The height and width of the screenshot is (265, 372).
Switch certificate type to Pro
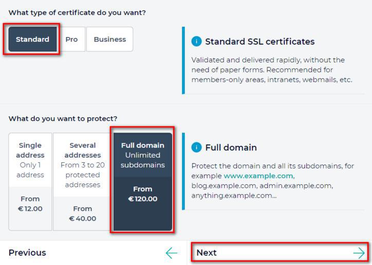(72, 40)
